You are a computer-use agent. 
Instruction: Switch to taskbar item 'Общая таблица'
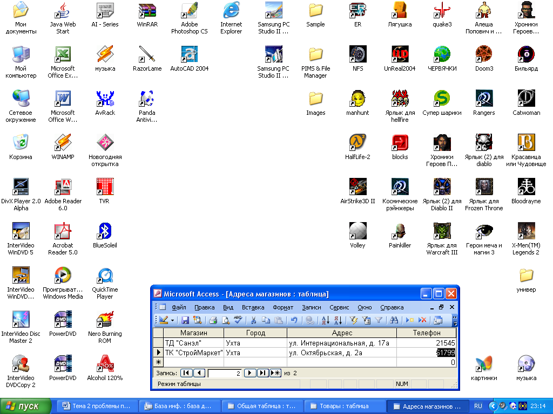262,406
